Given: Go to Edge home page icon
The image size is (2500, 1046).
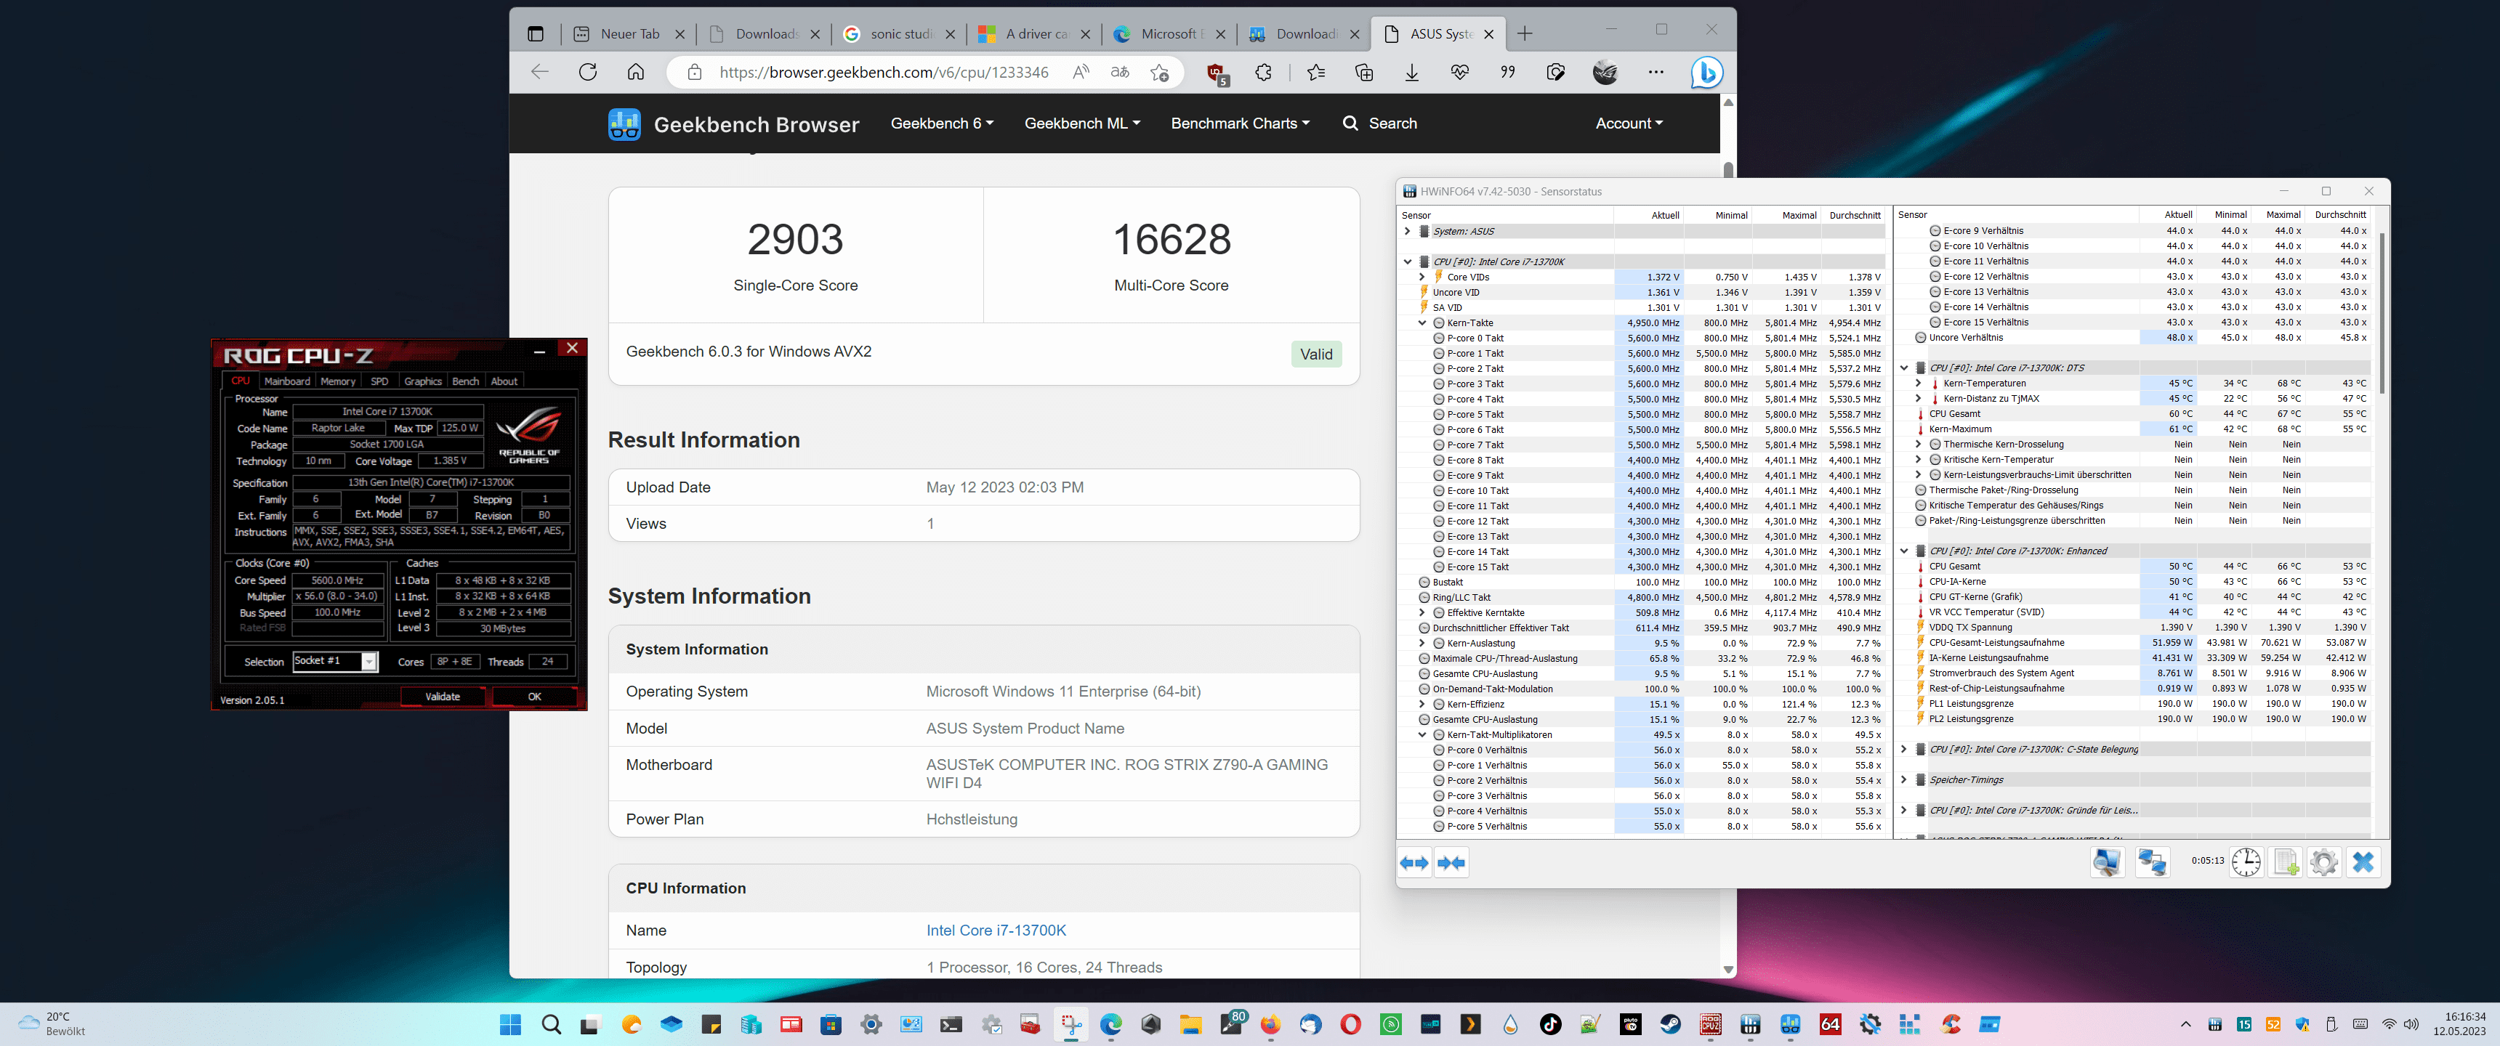Looking at the screenshot, I should [x=636, y=72].
